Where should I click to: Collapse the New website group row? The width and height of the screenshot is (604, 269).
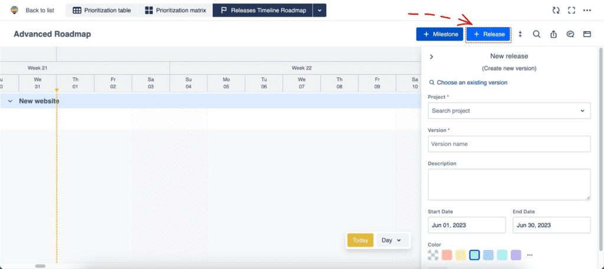point(11,101)
